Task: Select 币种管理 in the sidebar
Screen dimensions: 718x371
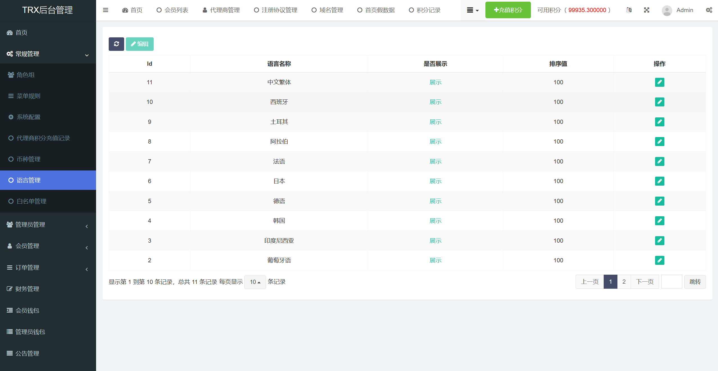Action: 28,159
